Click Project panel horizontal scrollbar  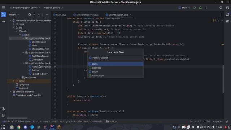[17, 118]
